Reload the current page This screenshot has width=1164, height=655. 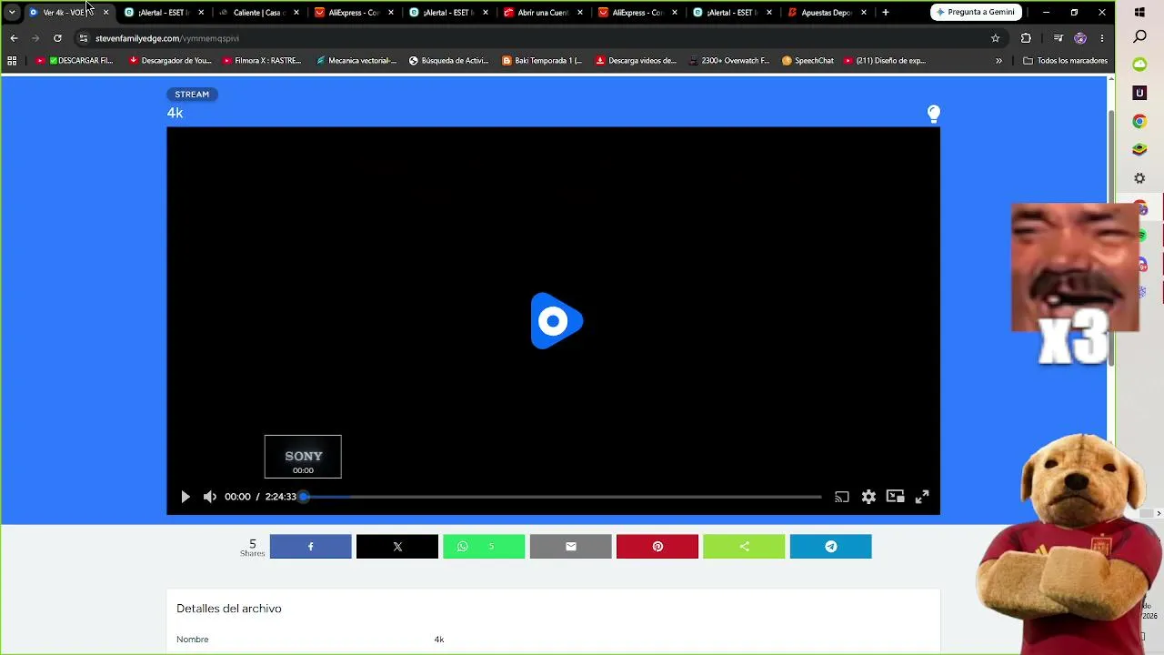coord(57,38)
